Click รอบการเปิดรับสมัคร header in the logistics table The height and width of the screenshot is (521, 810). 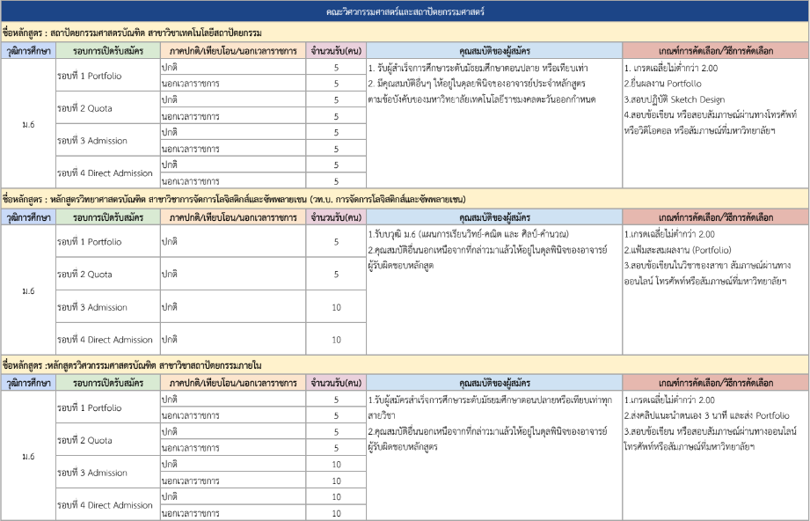pos(108,216)
